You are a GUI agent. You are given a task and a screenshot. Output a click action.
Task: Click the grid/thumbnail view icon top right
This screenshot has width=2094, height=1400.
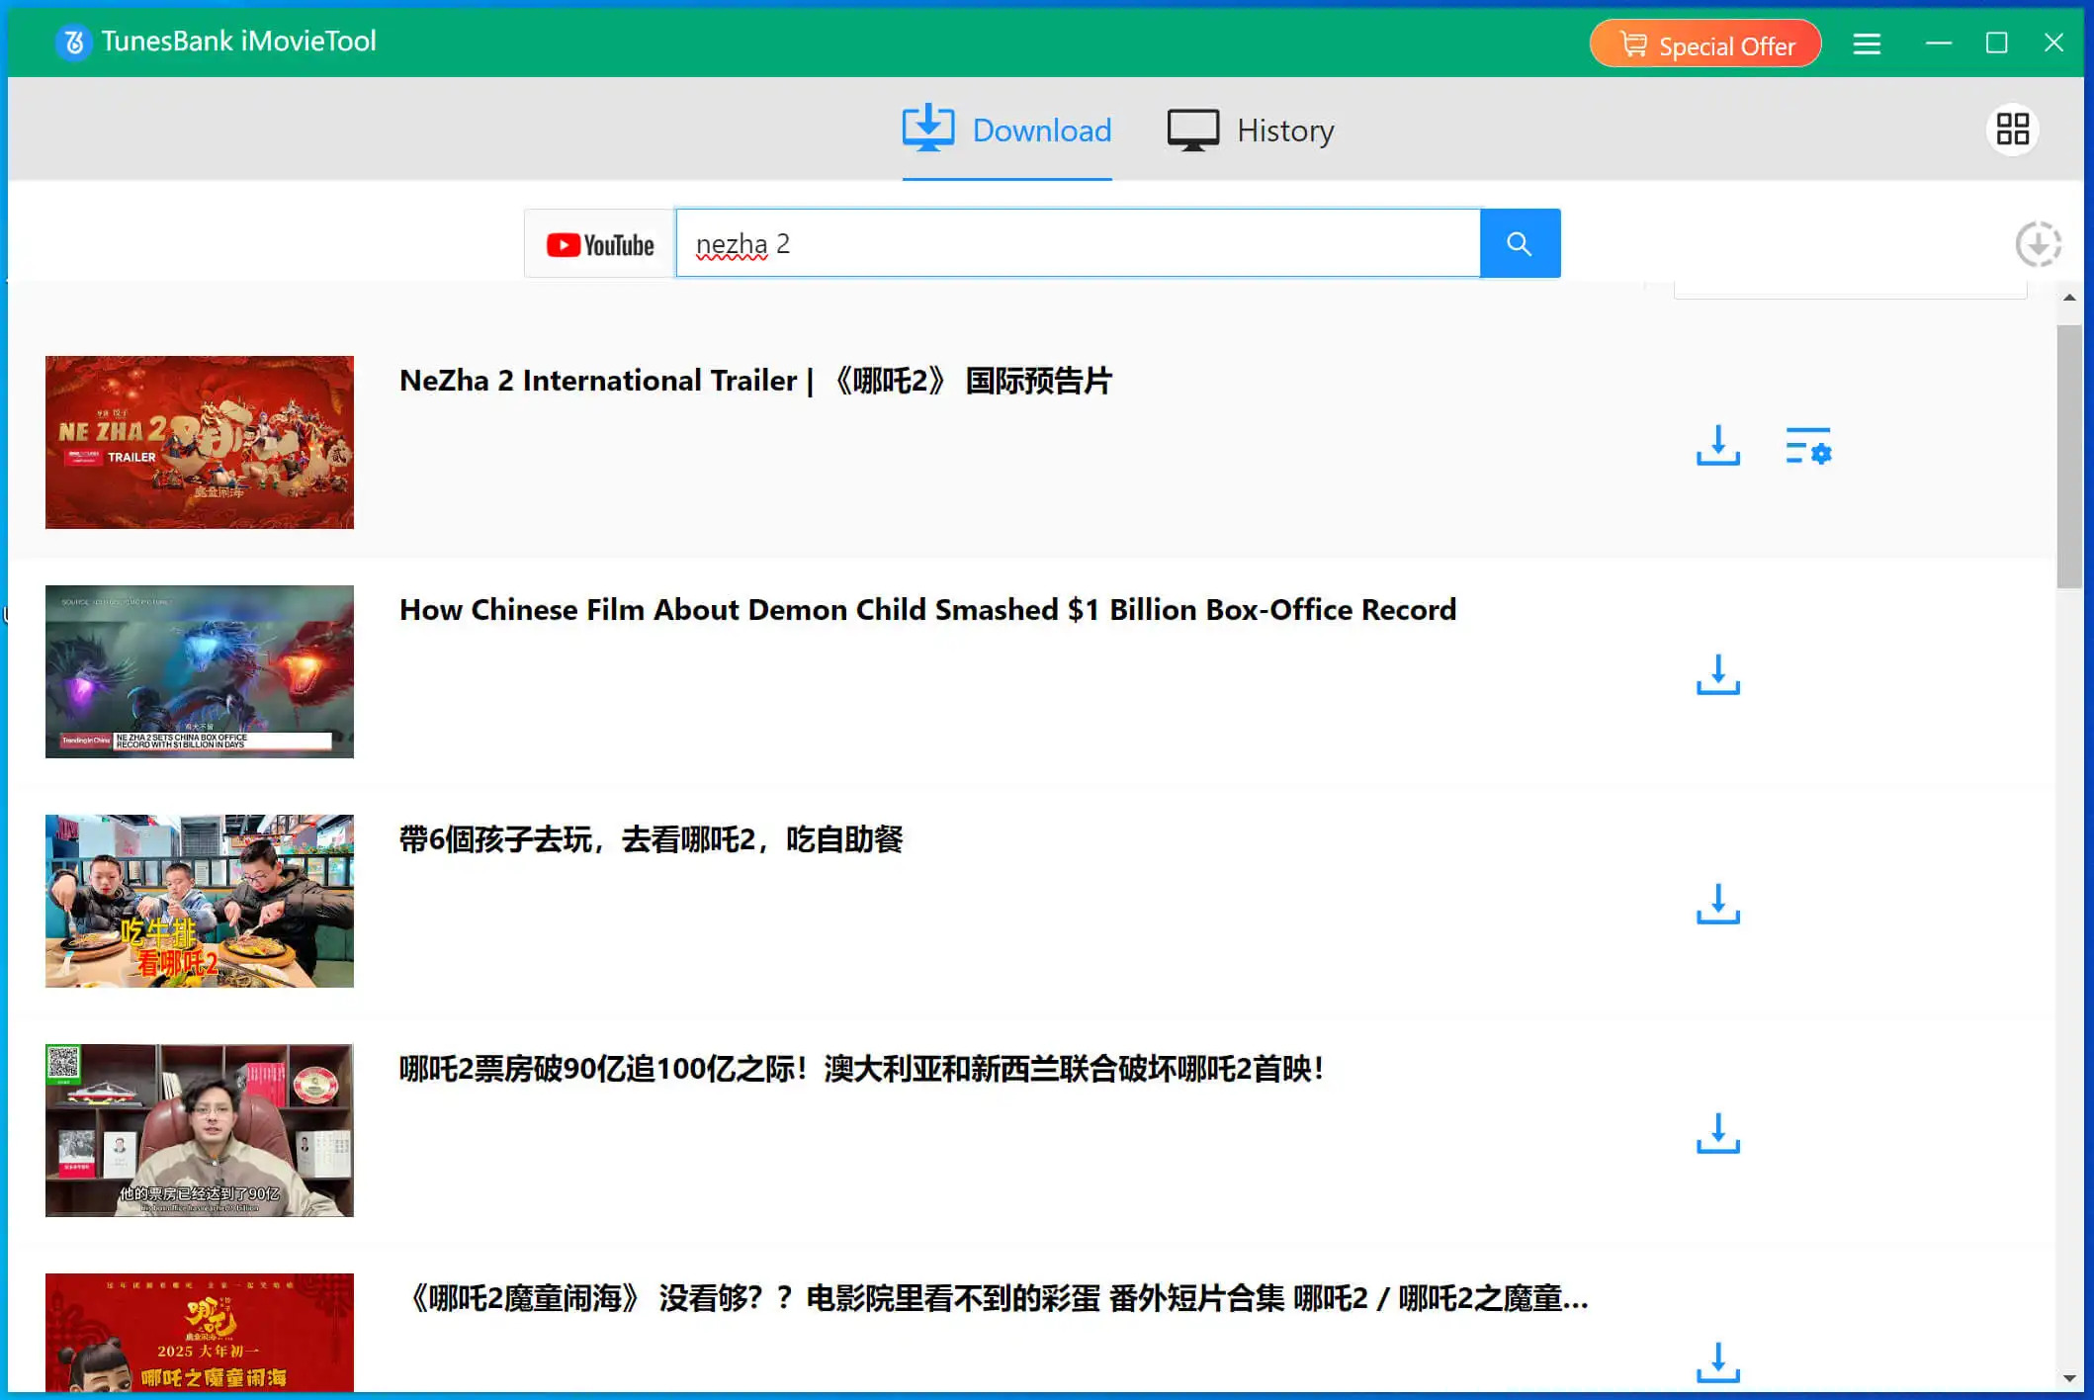pyautogui.click(x=2013, y=130)
